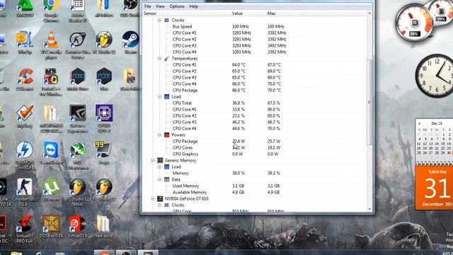Screen dimensions: 453x255
Task: Open GeForce Experience shortcut
Action: coord(77,118)
